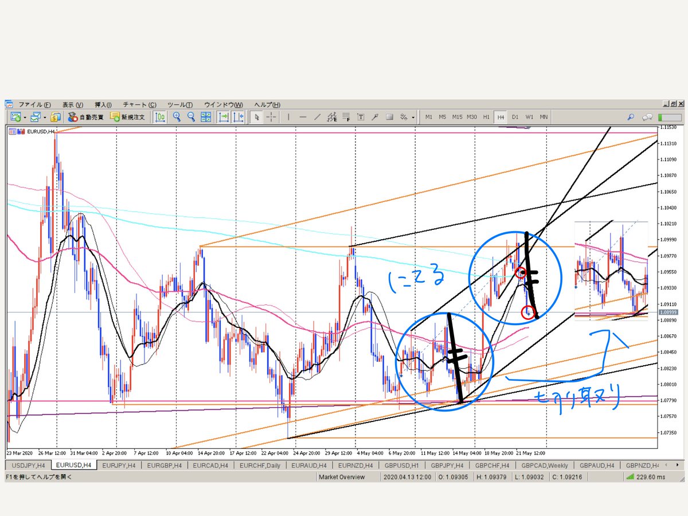Select the text tool

(361, 117)
